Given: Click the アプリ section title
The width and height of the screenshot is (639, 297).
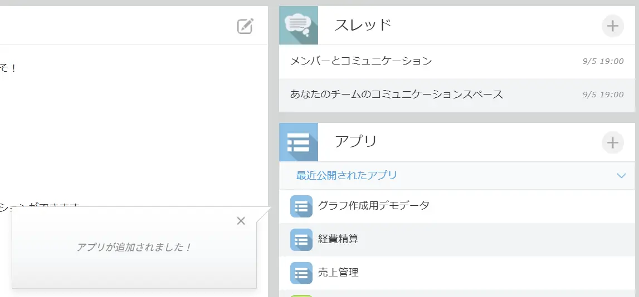Looking at the screenshot, I should click(355, 142).
